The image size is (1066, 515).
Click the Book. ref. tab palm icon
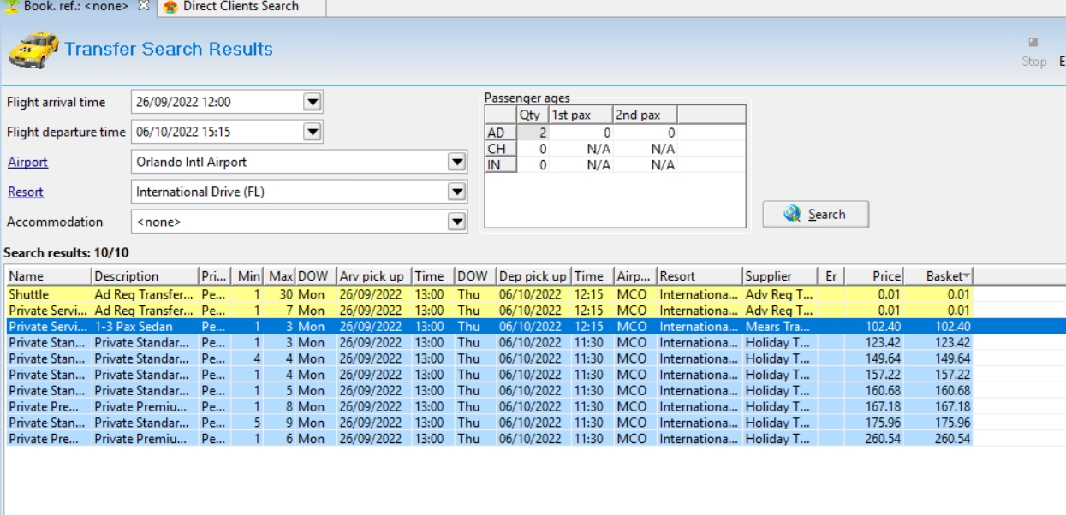coord(12,6)
